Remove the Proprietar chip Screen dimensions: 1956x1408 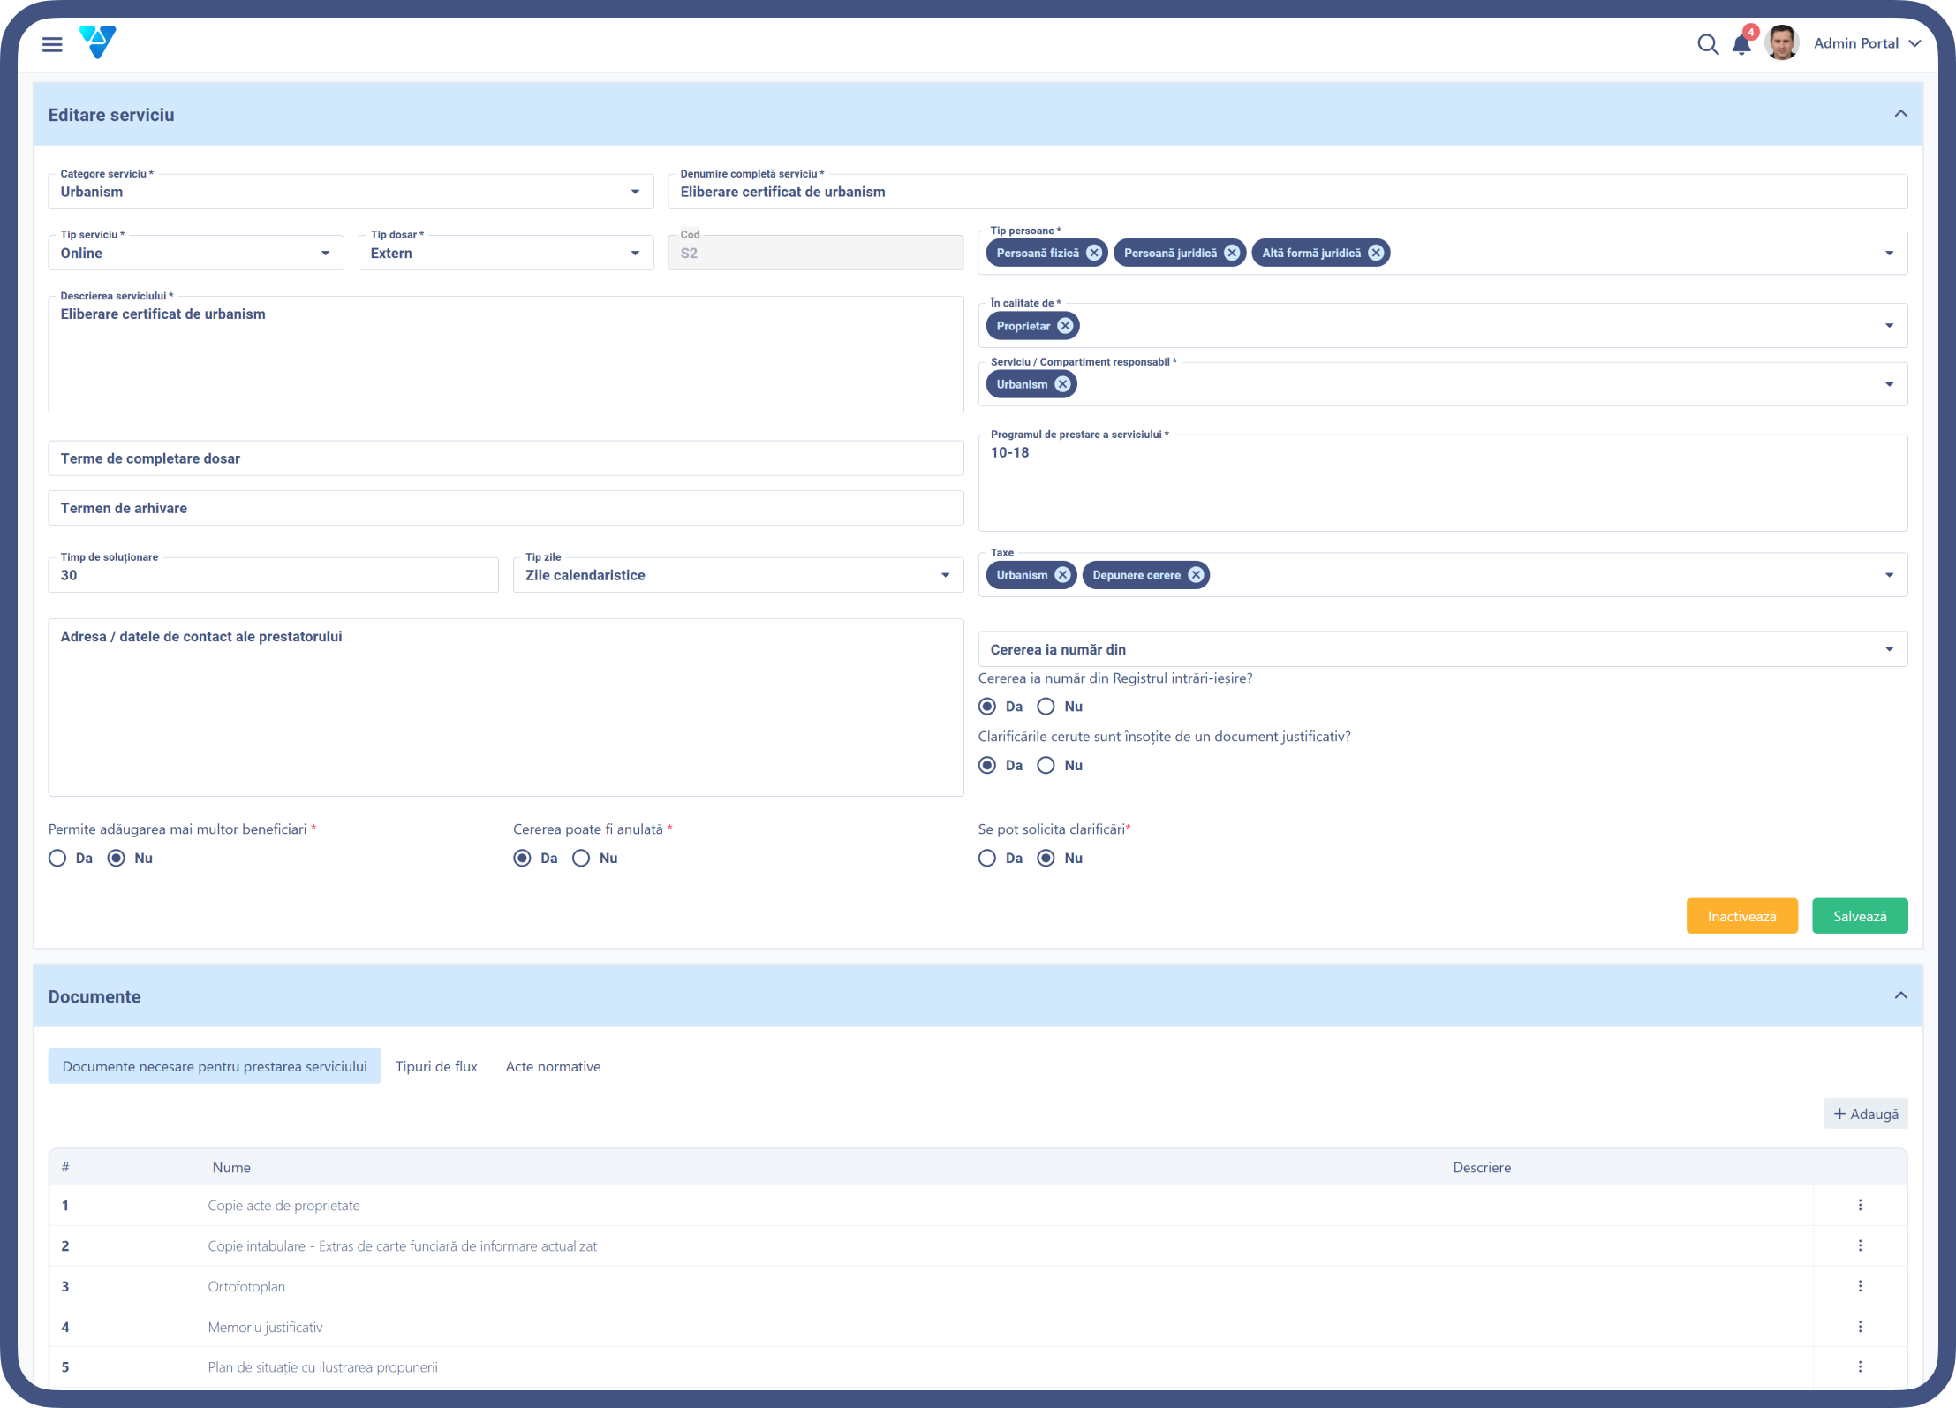point(1066,326)
